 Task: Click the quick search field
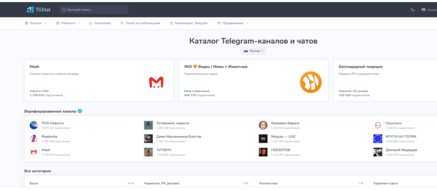pyautogui.click(x=93, y=10)
